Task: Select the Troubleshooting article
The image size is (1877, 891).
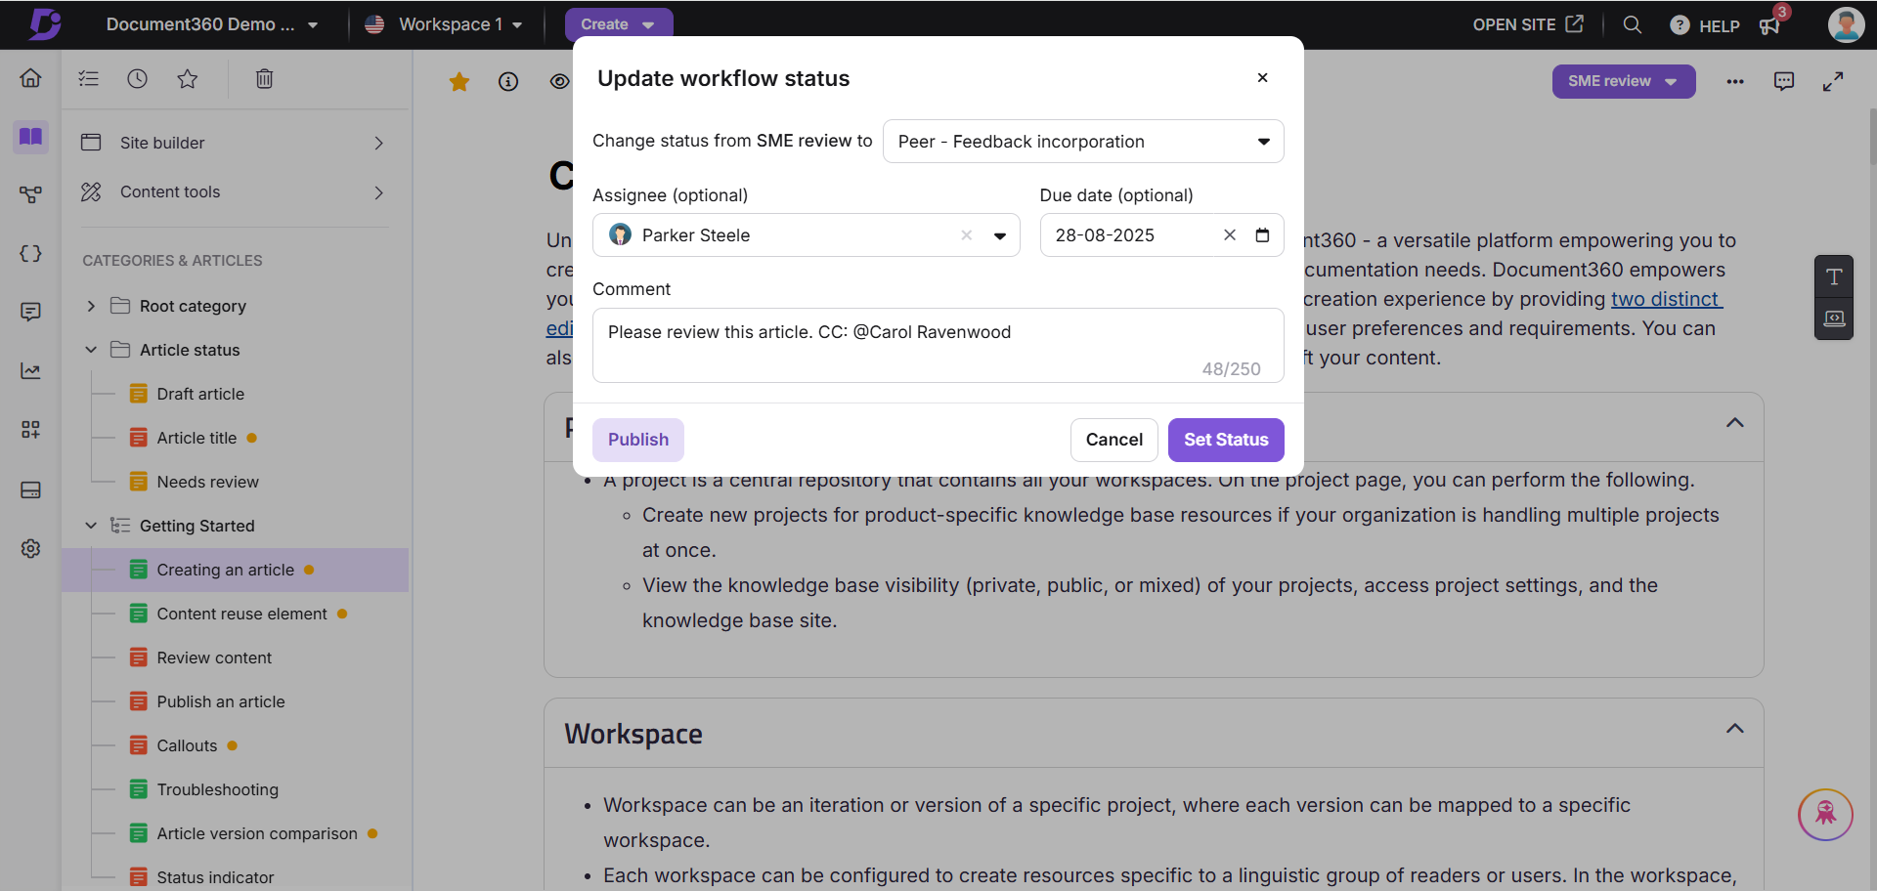Action: pyautogui.click(x=217, y=789)
